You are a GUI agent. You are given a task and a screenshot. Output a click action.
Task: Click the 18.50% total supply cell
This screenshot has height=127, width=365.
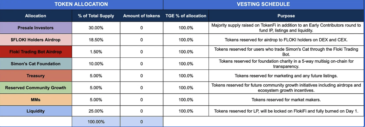click(96, 40)
